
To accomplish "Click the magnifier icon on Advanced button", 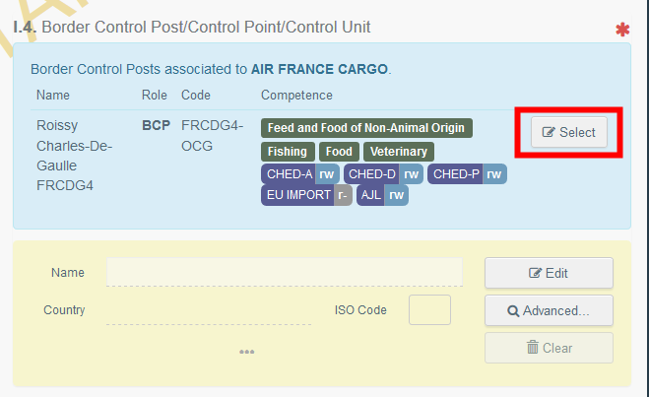I will pos(513,311).
